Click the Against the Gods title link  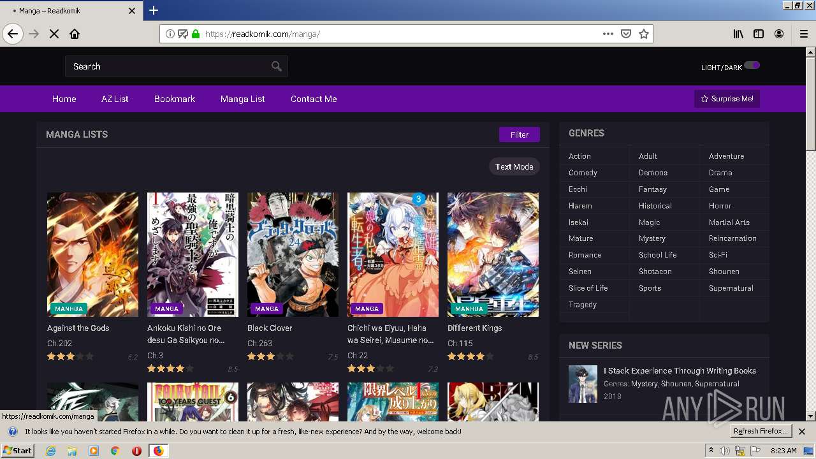click(78, 328)
